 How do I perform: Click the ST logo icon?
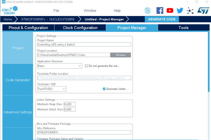[x=203, y=10]
